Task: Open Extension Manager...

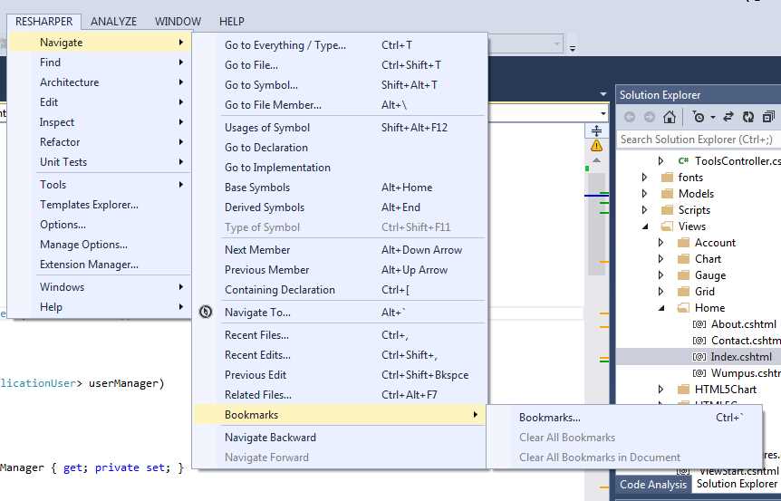Action: (x=100, y=265)
